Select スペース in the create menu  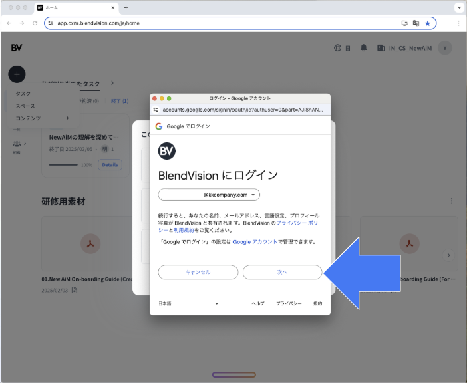(x=25, y=106)
